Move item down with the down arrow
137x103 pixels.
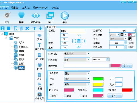click(40, 28)
